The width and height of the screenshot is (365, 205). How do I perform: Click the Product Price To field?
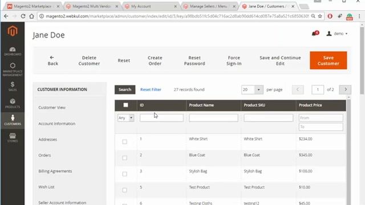[x=321, y=126]
